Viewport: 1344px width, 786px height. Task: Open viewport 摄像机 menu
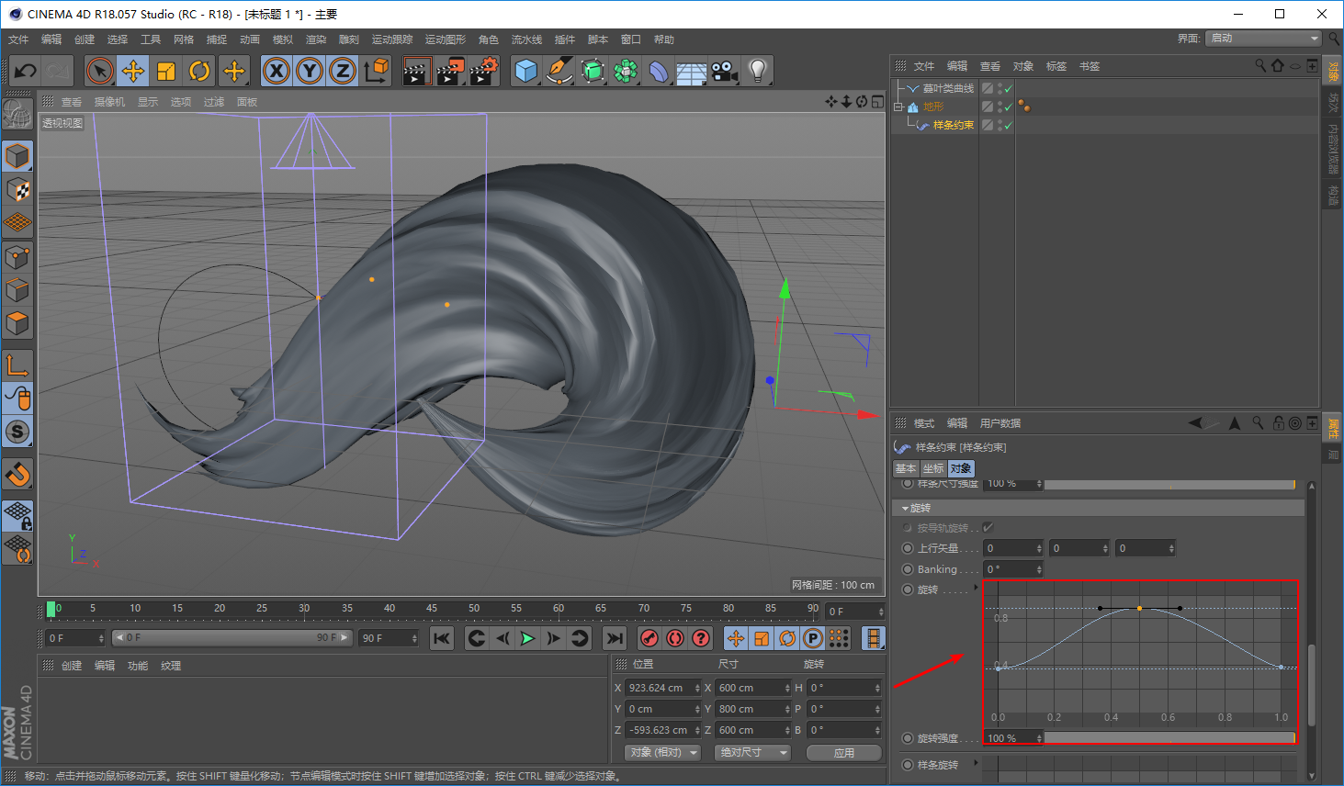(109, 102)
